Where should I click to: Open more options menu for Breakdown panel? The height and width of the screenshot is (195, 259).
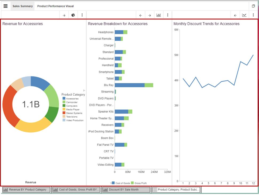pos(168,15)
